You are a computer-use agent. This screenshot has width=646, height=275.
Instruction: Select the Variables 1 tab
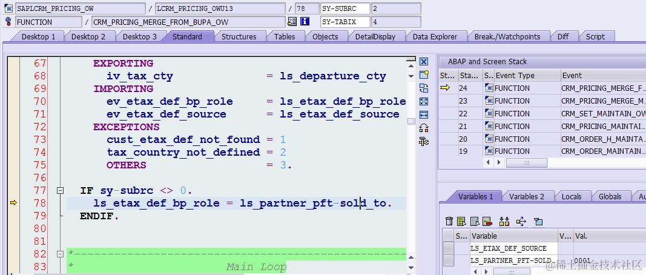[475, 196]
